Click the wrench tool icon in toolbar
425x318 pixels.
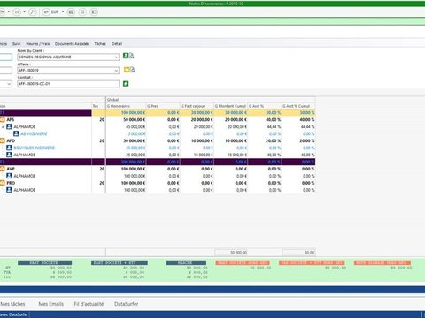pyautogui.click(x=33, y=12)
